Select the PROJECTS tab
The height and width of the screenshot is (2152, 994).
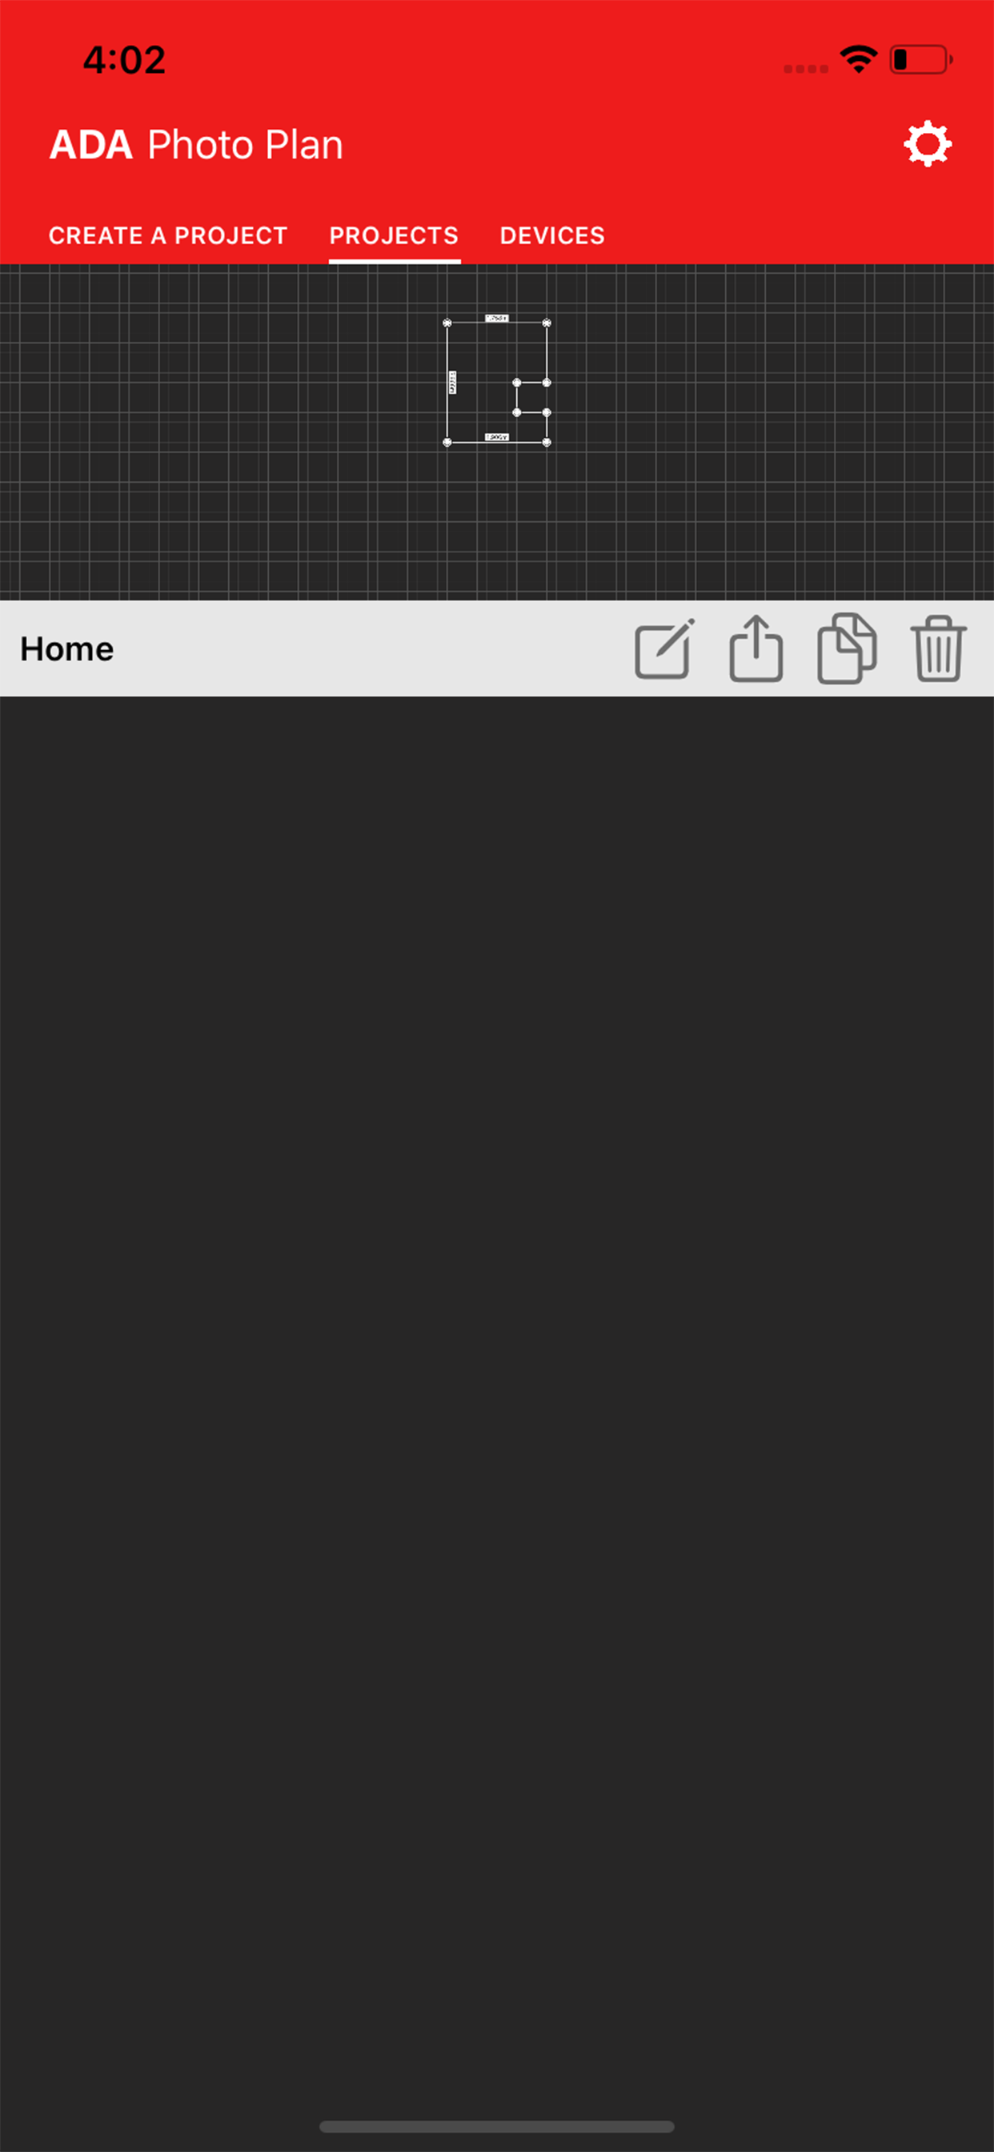[x=395, y=235]
